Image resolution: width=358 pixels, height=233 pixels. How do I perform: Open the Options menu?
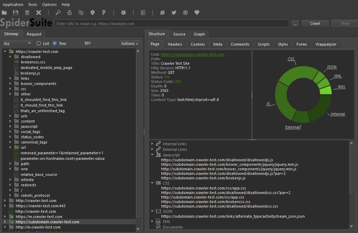click(49, 5)
